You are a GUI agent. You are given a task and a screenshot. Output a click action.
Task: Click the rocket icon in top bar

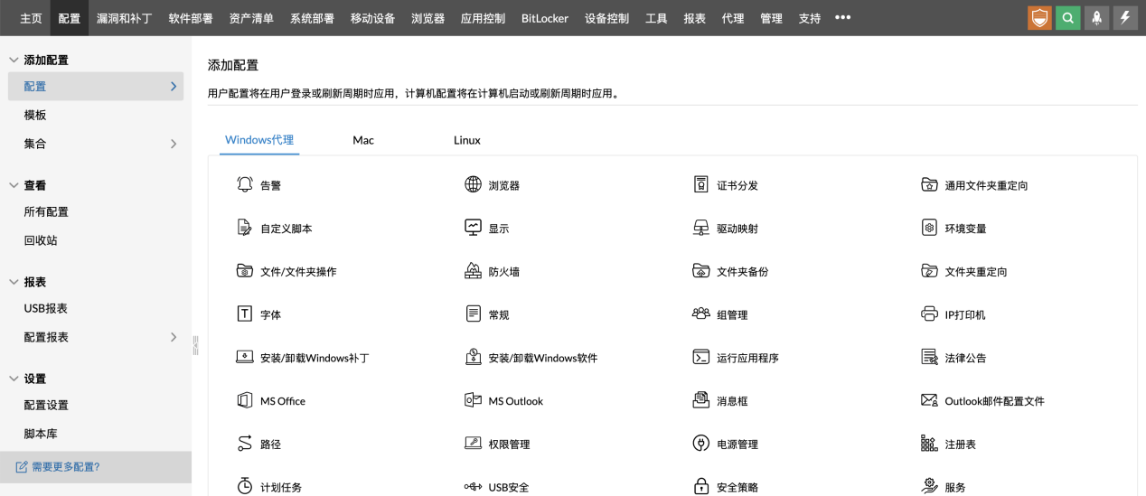1096,18
